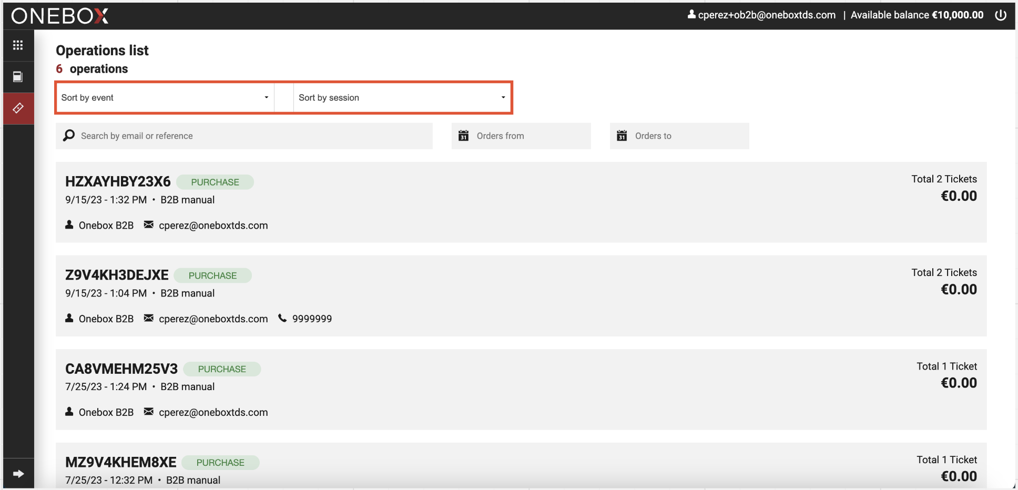Click date 7/25/23 - 1:24 PM
The image size is (1018, 490).
(106, 387)
